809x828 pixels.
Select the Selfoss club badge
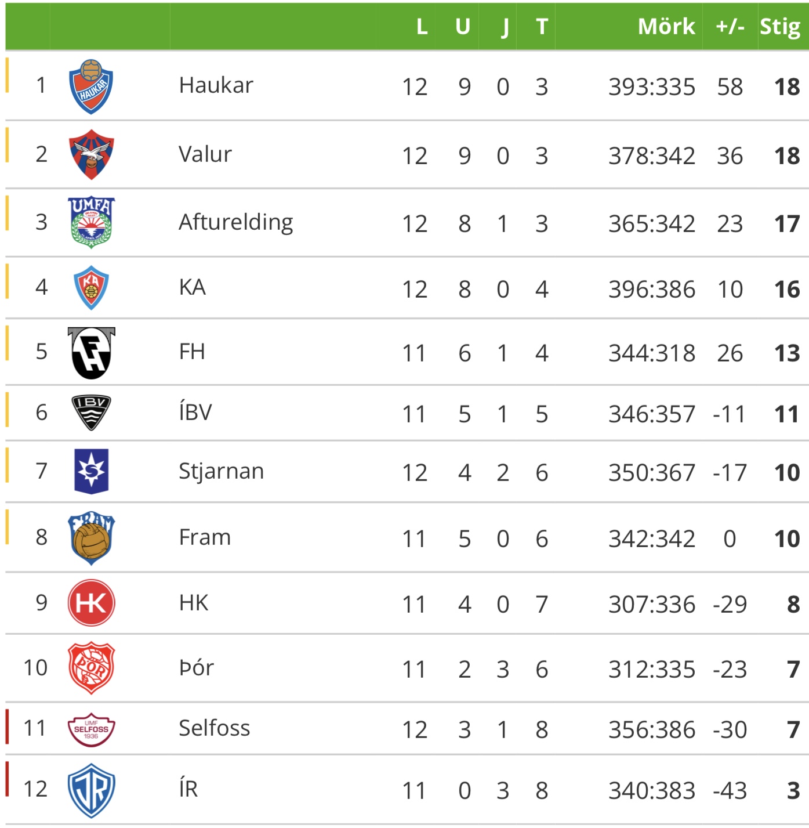[91, 729]
